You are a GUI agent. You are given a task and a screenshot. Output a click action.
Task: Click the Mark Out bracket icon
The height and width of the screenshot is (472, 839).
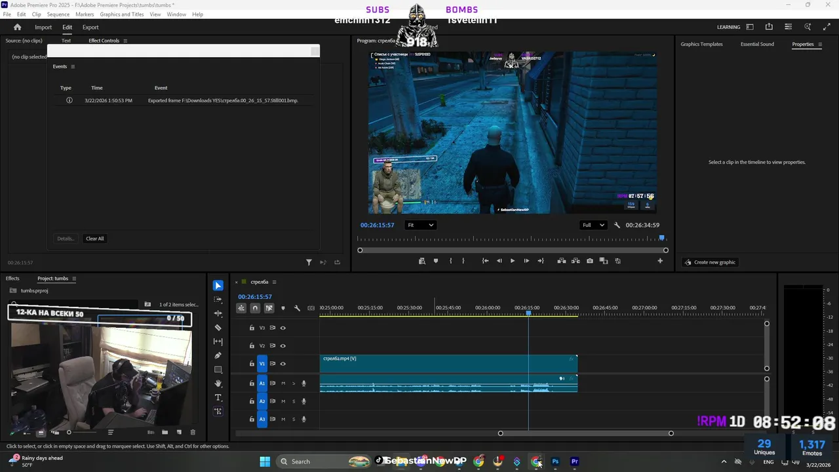[463, 261]
